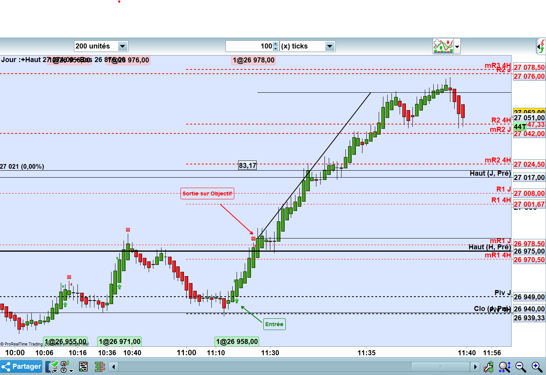This screenshot has height=375, width=546.
Task: Expand the arrow beside the indicator icon
Action: 457,47
